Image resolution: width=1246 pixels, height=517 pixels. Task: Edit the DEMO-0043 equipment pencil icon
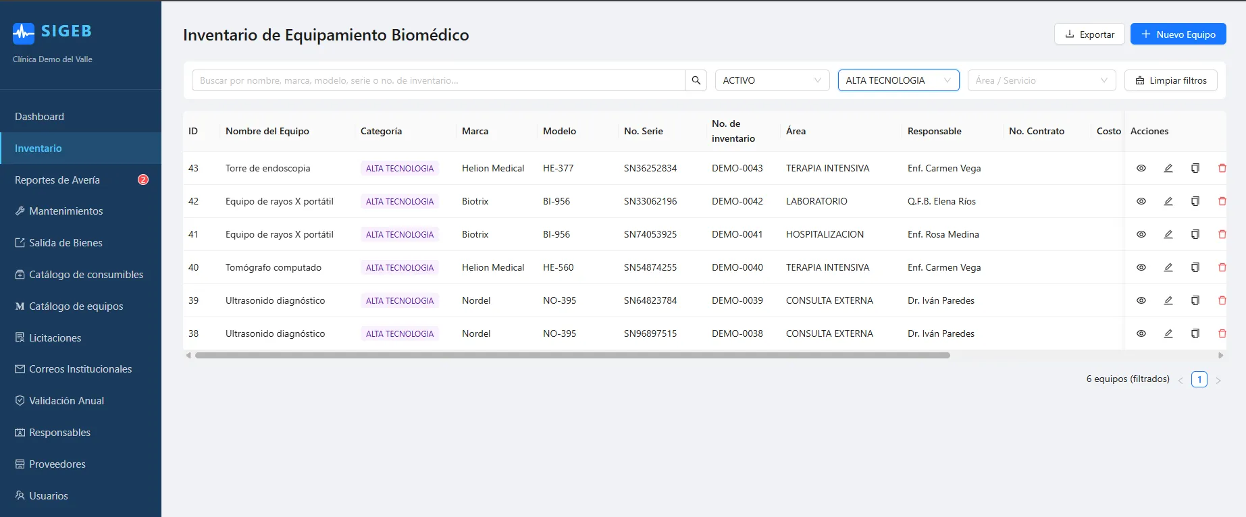click(x=1168, y=168)
